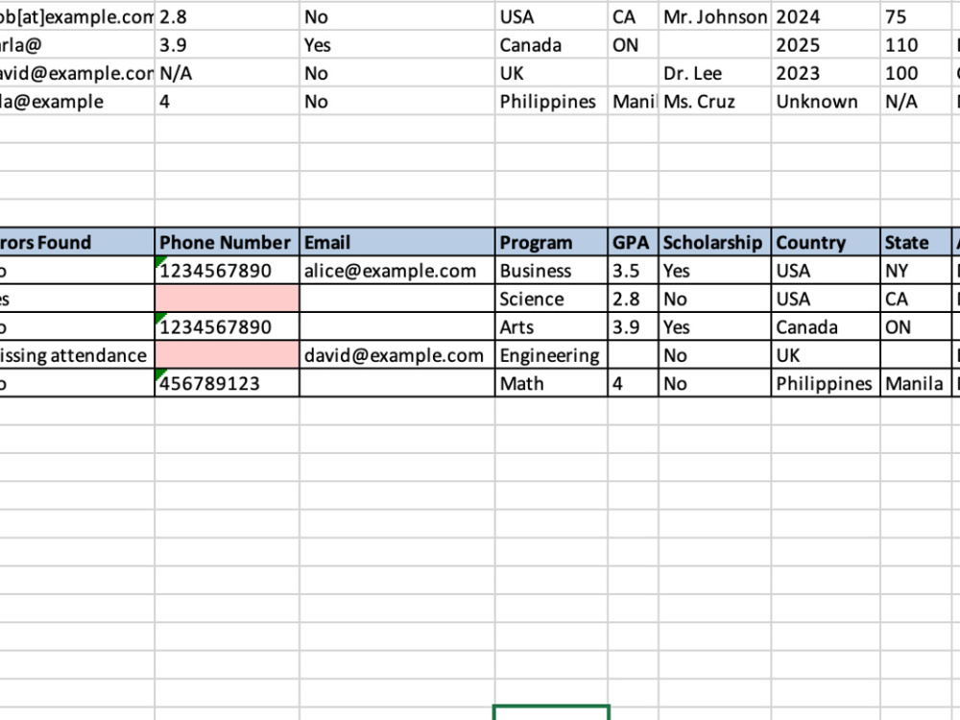Click Philippines in the Ms. Cruz row

click(x=552, y=101)
